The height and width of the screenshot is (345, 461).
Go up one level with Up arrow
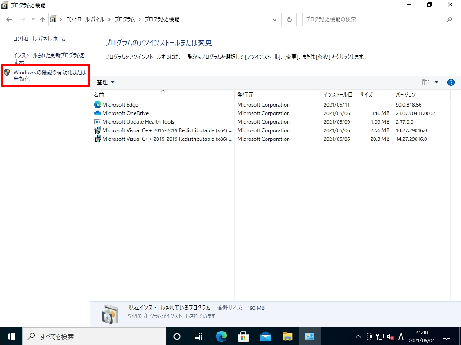(x=42, y=19)
